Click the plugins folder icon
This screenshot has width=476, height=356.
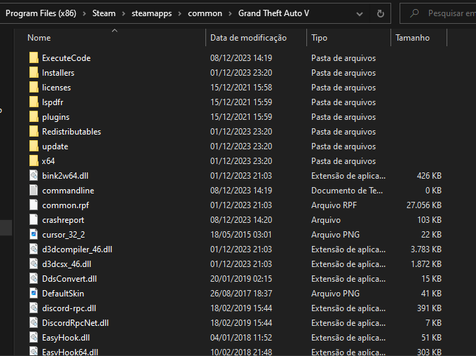34,116
